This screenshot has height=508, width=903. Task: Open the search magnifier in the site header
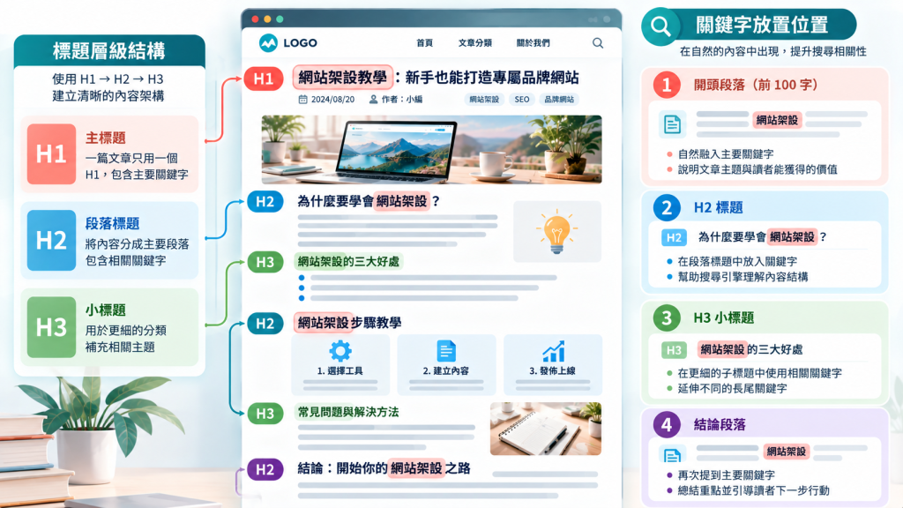coord(598,42)
